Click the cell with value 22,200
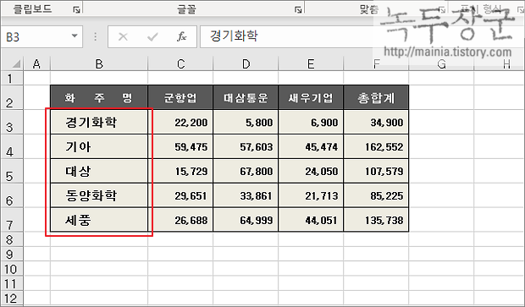This screenshot has width=525, height=307. pyautogui.click(x=180, y=123)
